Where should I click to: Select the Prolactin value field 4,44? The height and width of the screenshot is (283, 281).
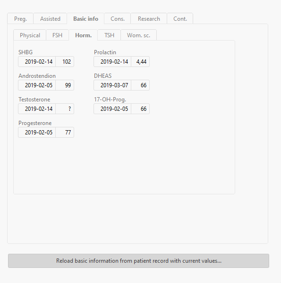tap(140, 61)
